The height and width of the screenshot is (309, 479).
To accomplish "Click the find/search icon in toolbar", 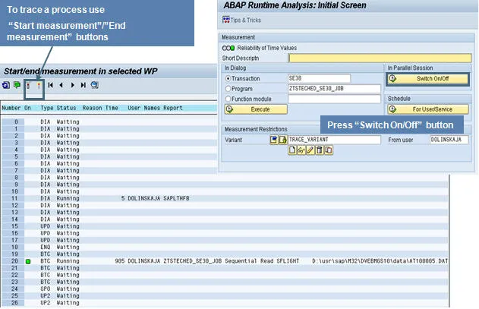I will (94, 85).
